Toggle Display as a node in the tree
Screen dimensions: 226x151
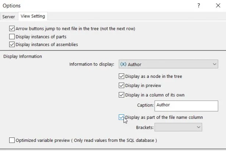tap(122, 77)
